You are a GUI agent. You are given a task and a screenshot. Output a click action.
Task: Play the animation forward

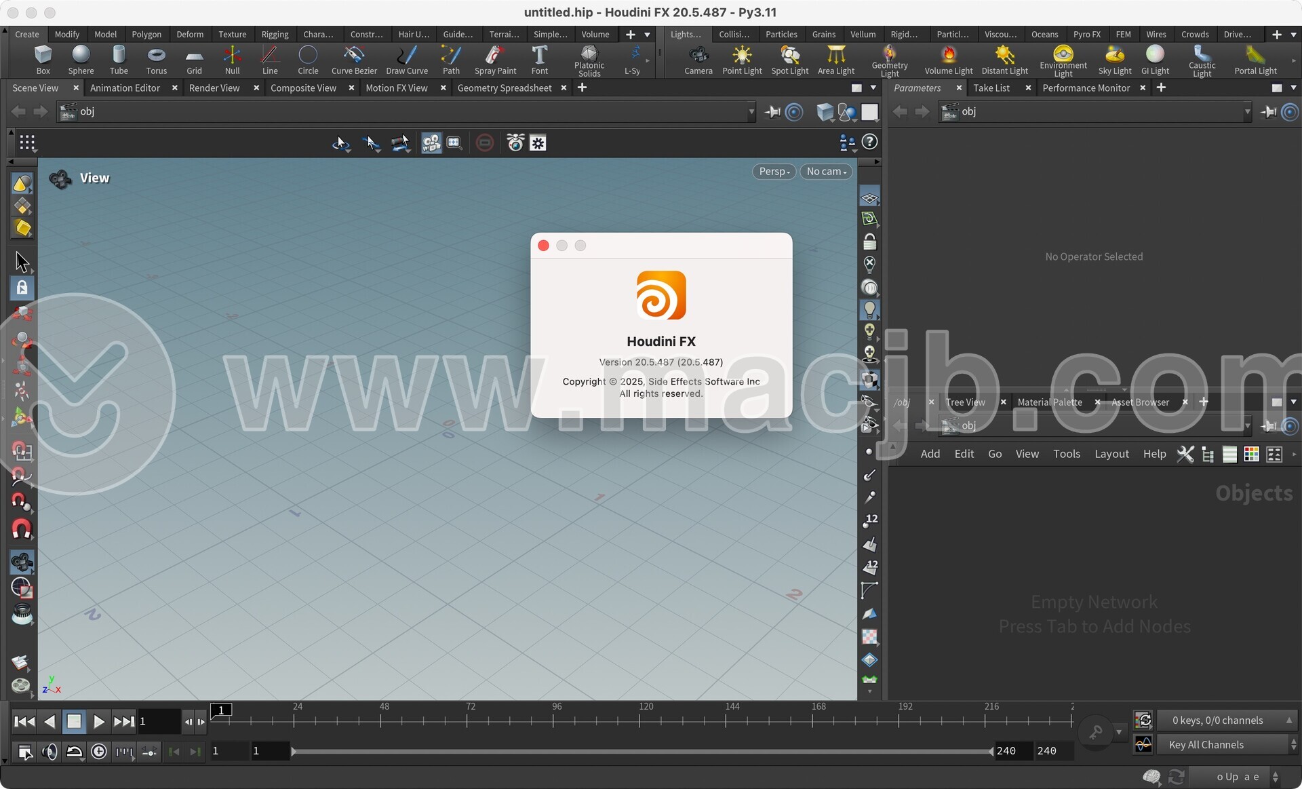pos(99,721)
